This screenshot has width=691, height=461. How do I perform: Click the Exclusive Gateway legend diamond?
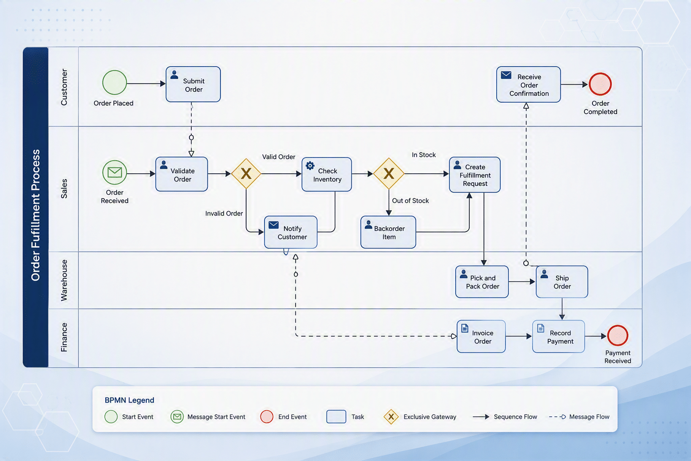391,417
